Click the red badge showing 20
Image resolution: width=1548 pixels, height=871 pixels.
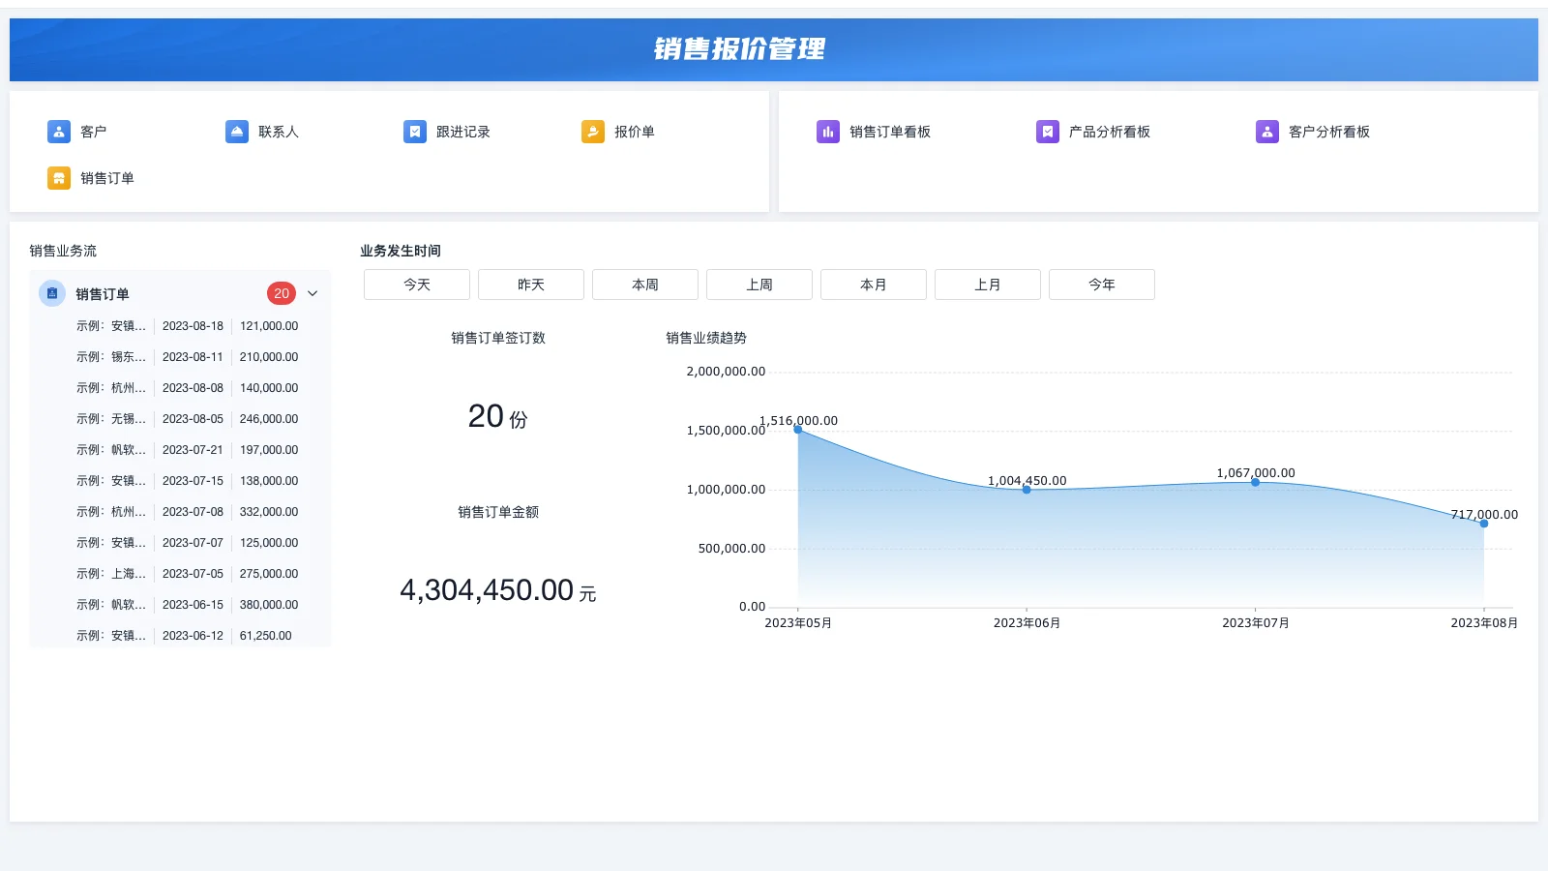(282, 292)
